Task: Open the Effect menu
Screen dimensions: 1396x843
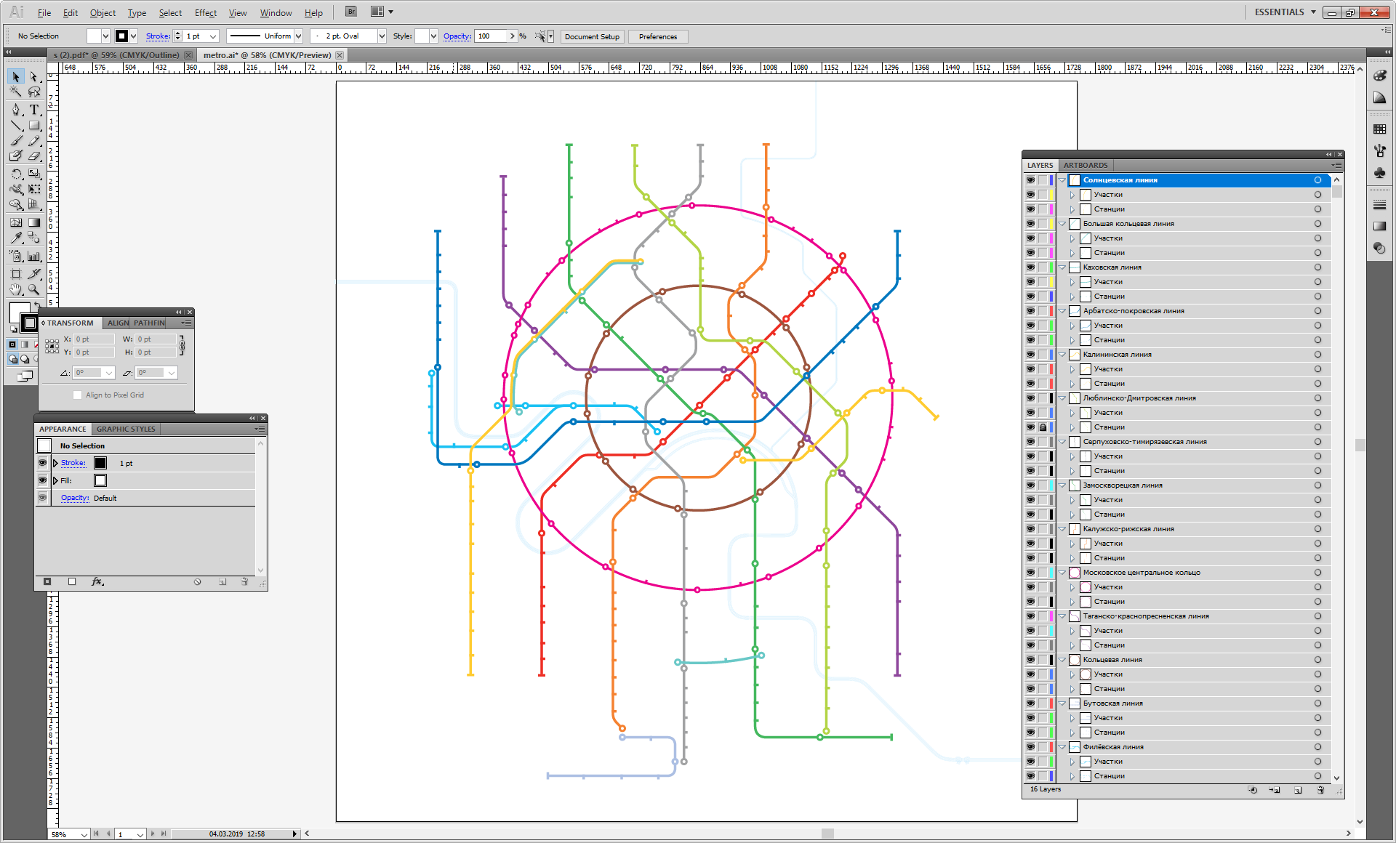Action: pyautogui.click(x=205, y=13)
